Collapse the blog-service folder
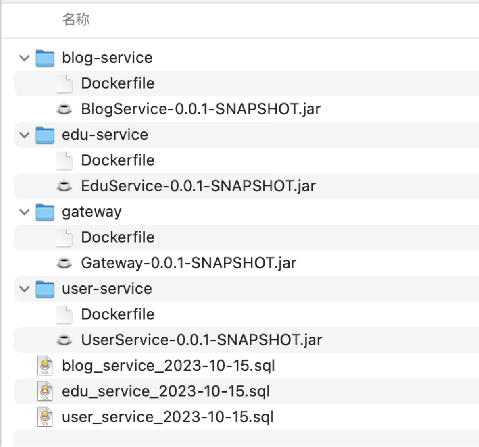Screen dimensions: 479x447 [x=24, y=58]
